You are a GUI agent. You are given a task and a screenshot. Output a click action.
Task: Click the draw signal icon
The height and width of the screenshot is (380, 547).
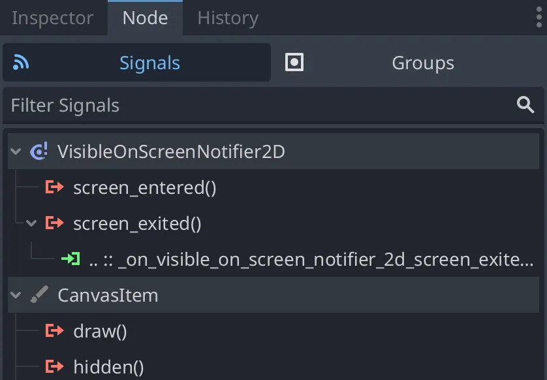pyautogui.click(x=54, y=331)
